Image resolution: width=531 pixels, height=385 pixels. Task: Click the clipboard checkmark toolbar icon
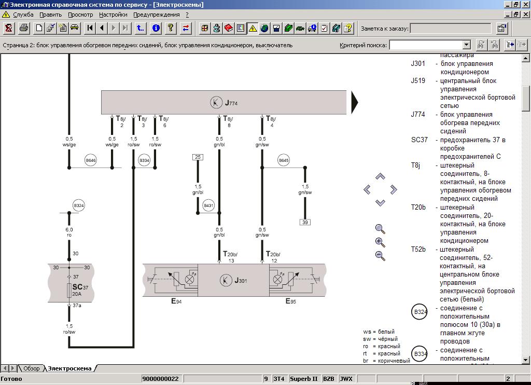click(324, 28)
